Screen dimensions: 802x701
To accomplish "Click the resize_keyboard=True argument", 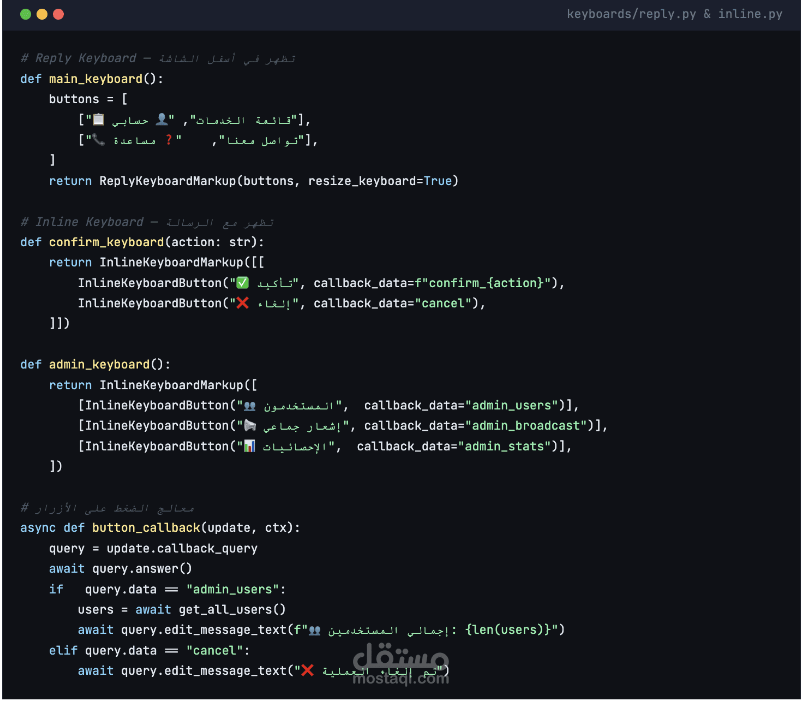I will [x=380, y=181].
